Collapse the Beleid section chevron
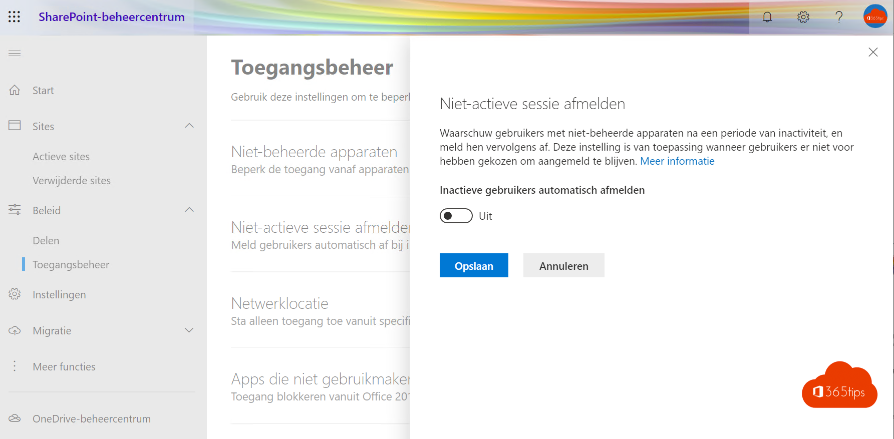Viewport: 894px width, 439px height. click(x=189, y=210)
